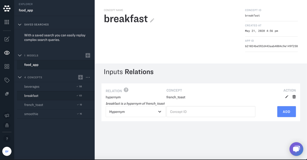Click the megaphone announcements icon
This screenshot has height=160, width=307.
coord(7,116)
